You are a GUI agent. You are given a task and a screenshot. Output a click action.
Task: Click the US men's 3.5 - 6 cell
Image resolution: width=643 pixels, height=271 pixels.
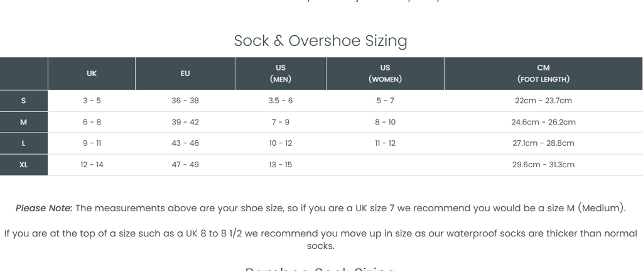click(x=281, y=101)
